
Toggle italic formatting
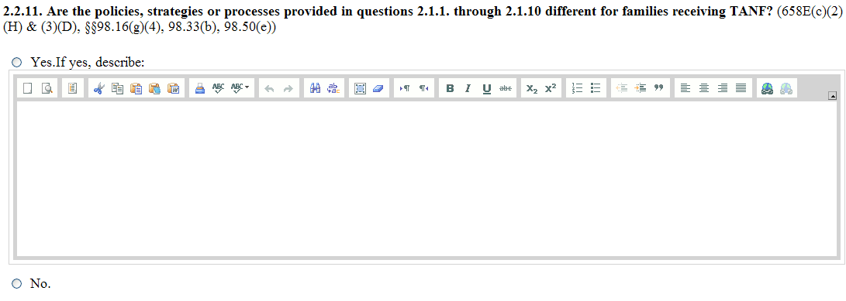pos(468,88)
